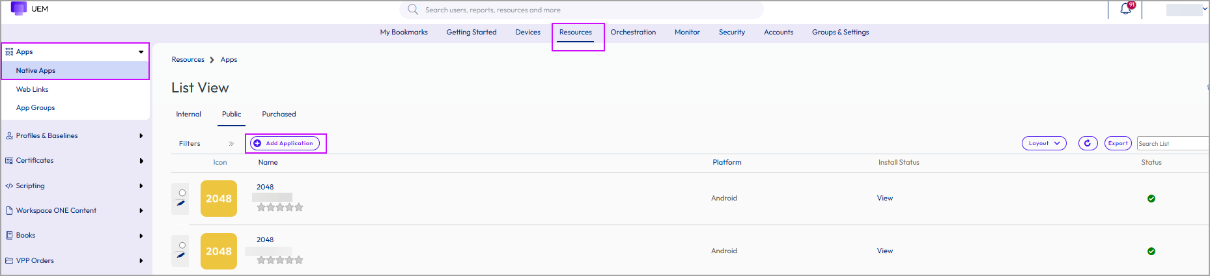Click the Install Status column header
Screen dimensions: 1210x276
[x=899, y=163]
